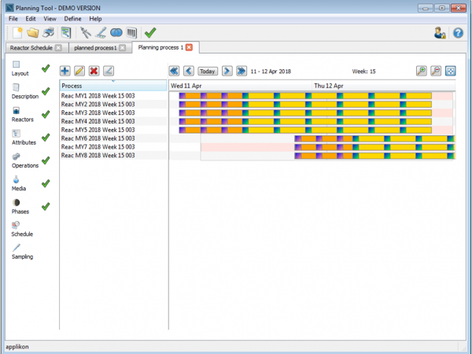Close the planned process1 tab
The width and height of the screenshot is (472, 354).
(122, 48)
